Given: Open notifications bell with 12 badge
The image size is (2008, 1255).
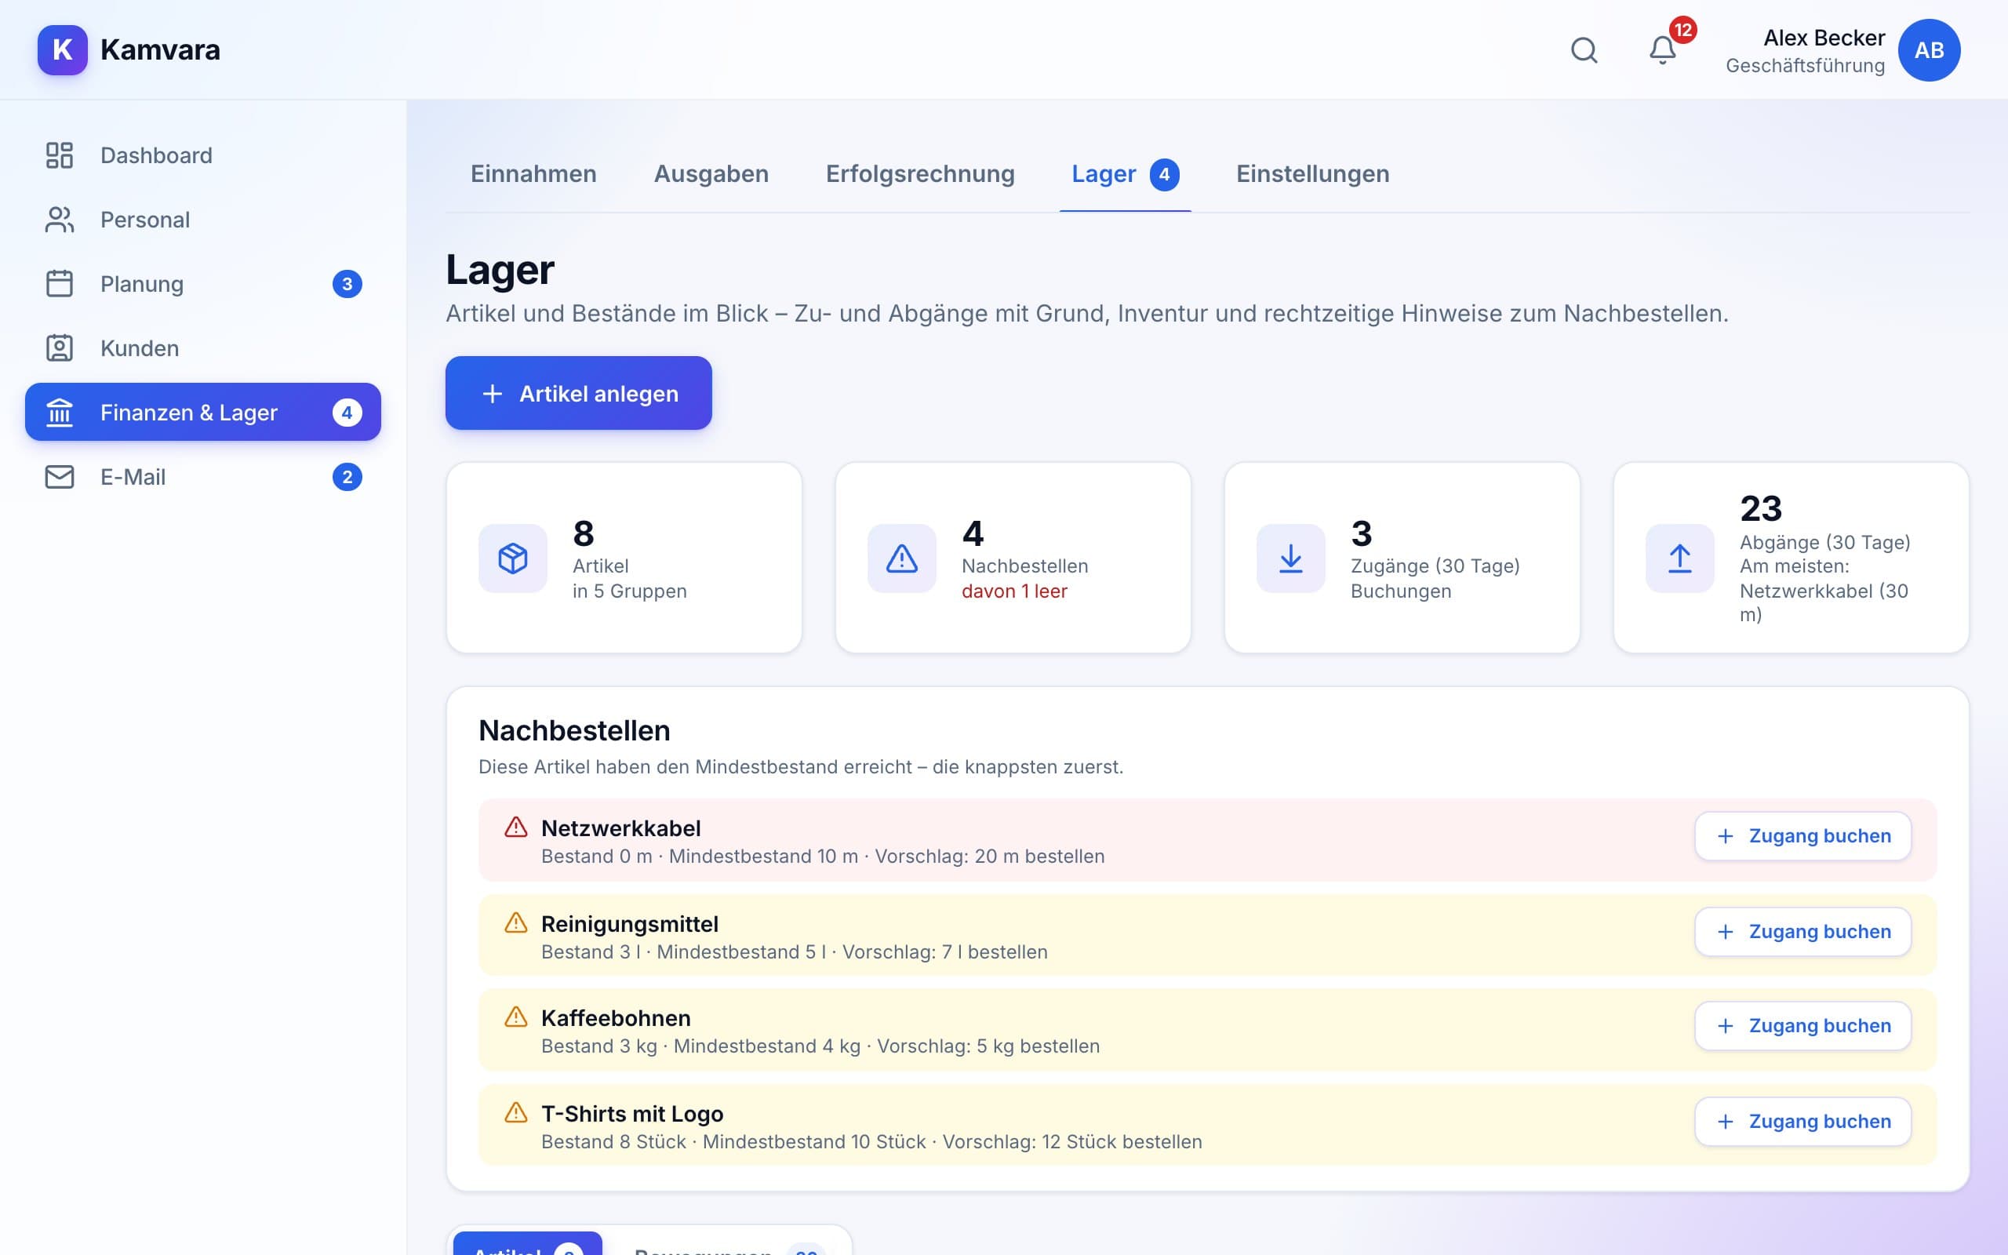Looking at the screenshot, I should 1663,49.
